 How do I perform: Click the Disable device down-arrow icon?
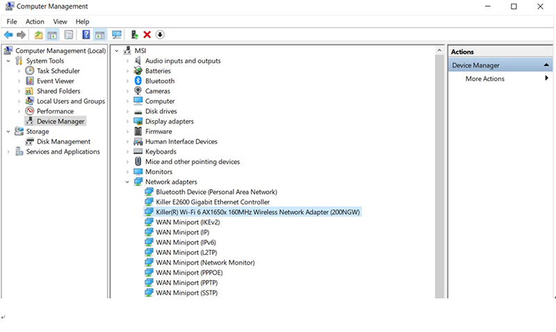(160, 35)
